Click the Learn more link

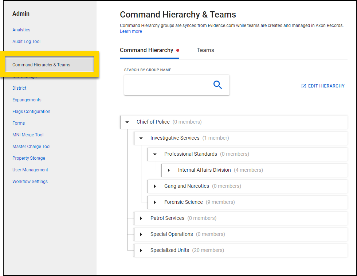click(130, 31)
